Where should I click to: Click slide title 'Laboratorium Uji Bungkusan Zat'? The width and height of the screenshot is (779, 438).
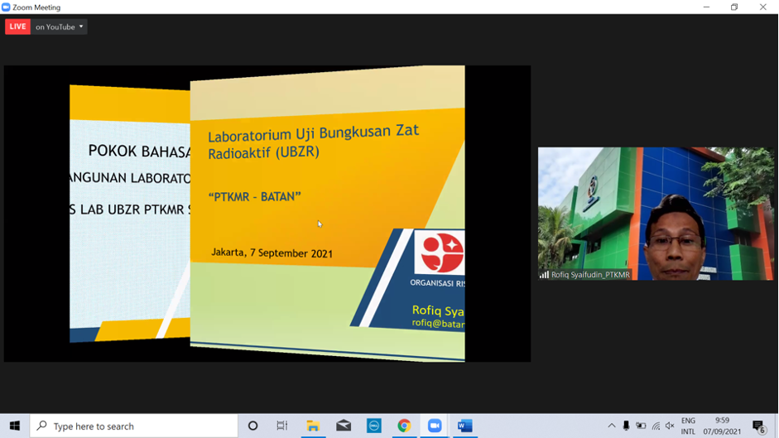(x=314, y=133)
